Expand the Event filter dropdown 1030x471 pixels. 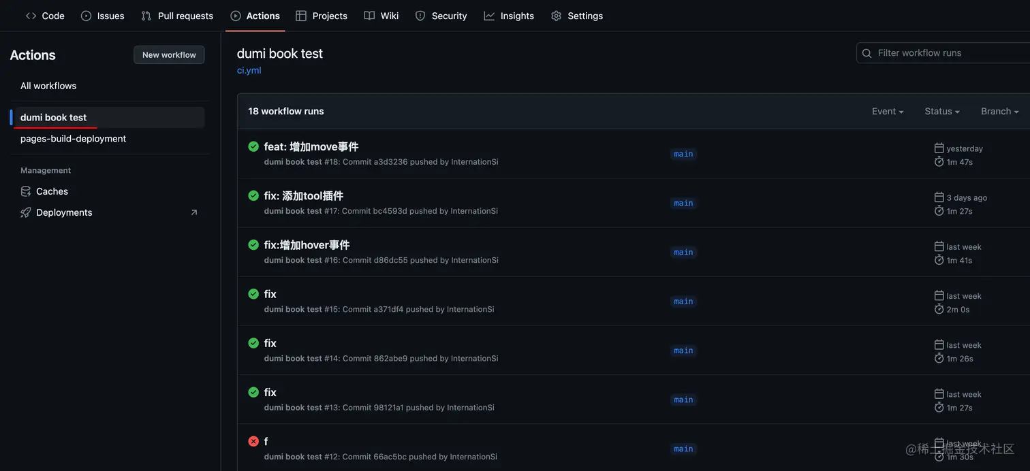click(888, 111)
